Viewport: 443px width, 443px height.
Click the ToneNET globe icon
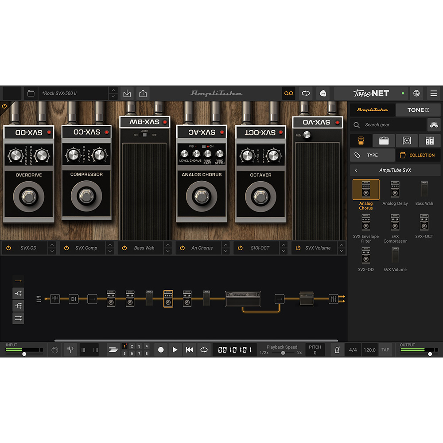(x=416, y=93)
